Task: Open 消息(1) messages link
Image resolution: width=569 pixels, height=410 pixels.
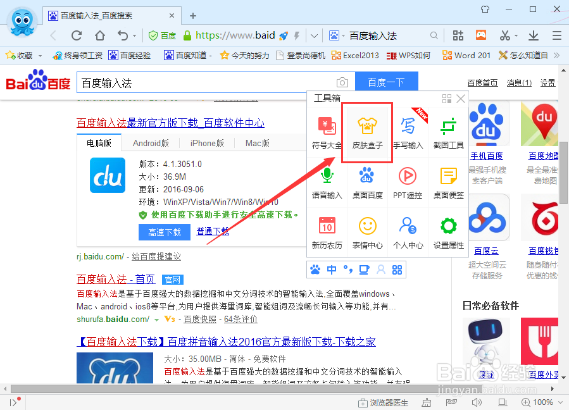Action: pyautogui.click(x=519, y=83)
